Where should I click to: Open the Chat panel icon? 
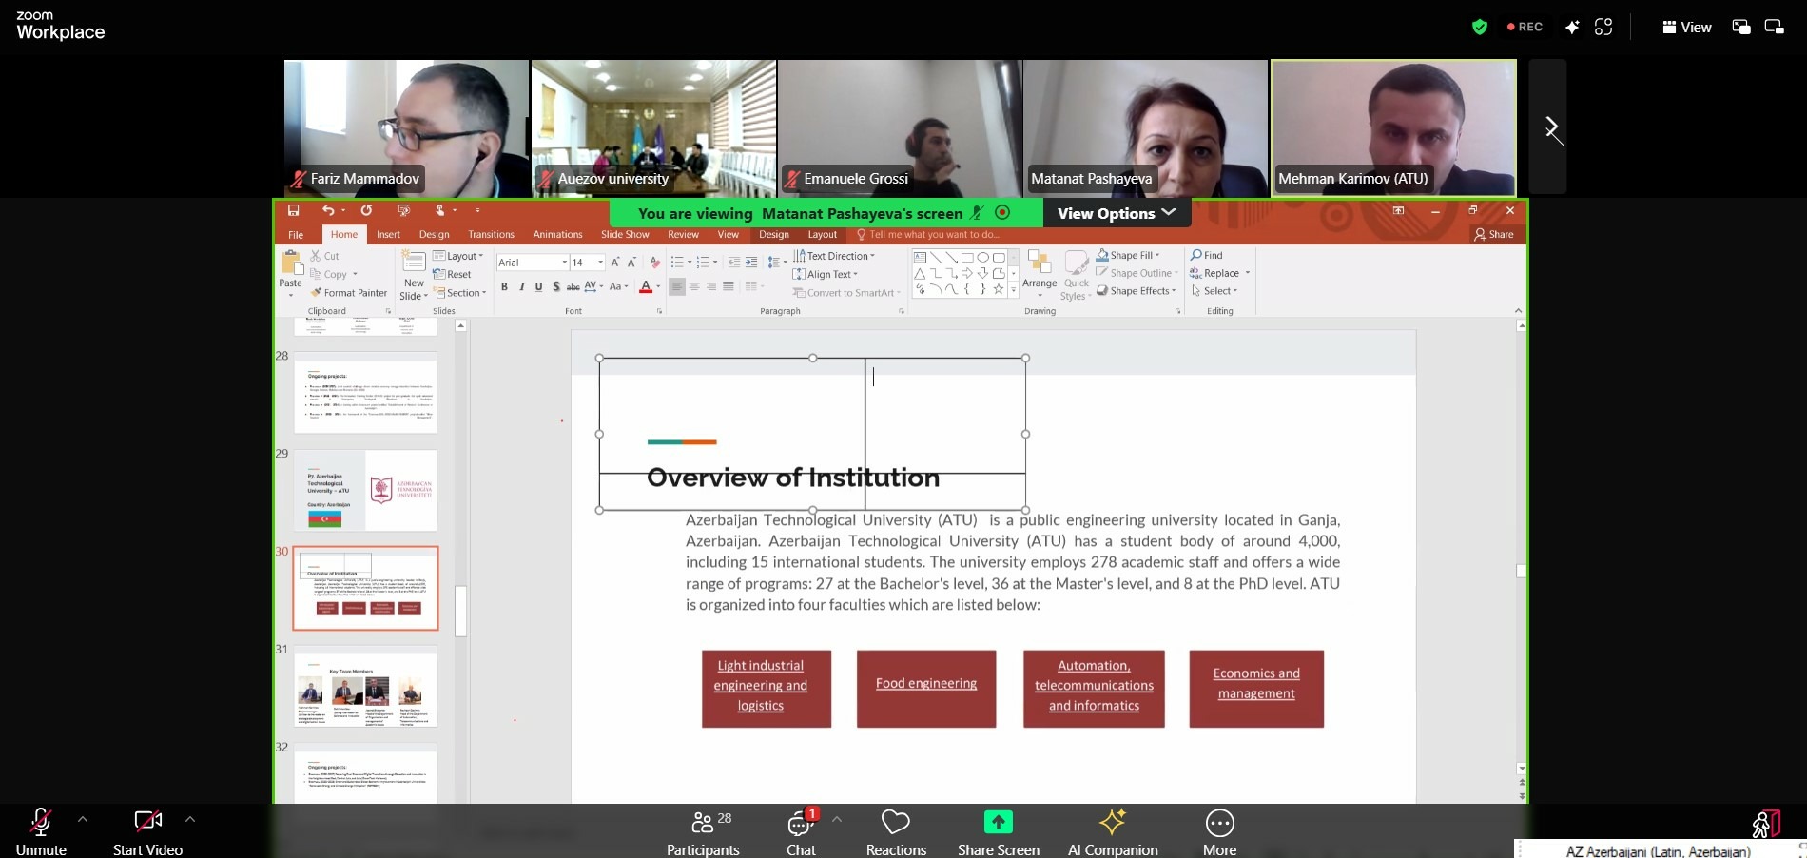pos(800,823)
